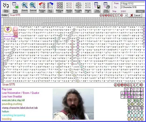Select Lear Noisemaker / Boom / Quake entry
The width and height of the screenshot is (146, 122).
click(20, 93)
